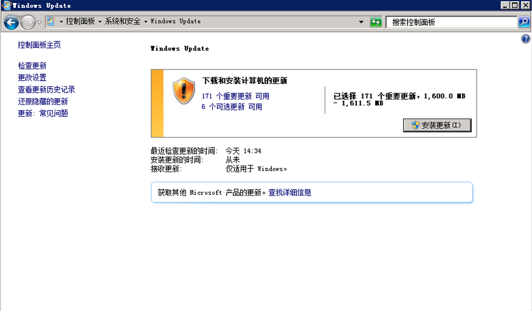Select 系统和安全 breadcrumb in address bar

[122, 21]
